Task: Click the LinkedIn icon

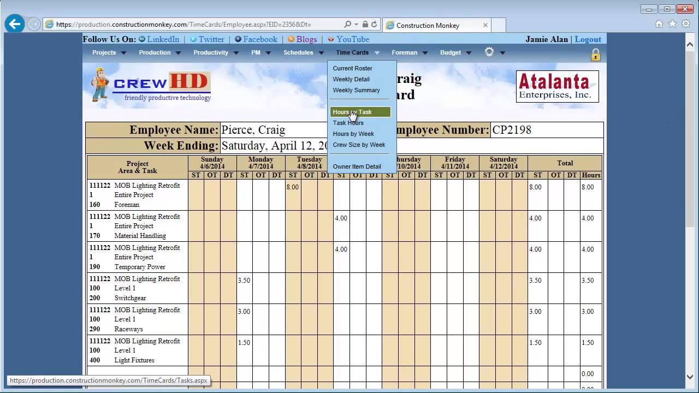Action: coord(142,39)
